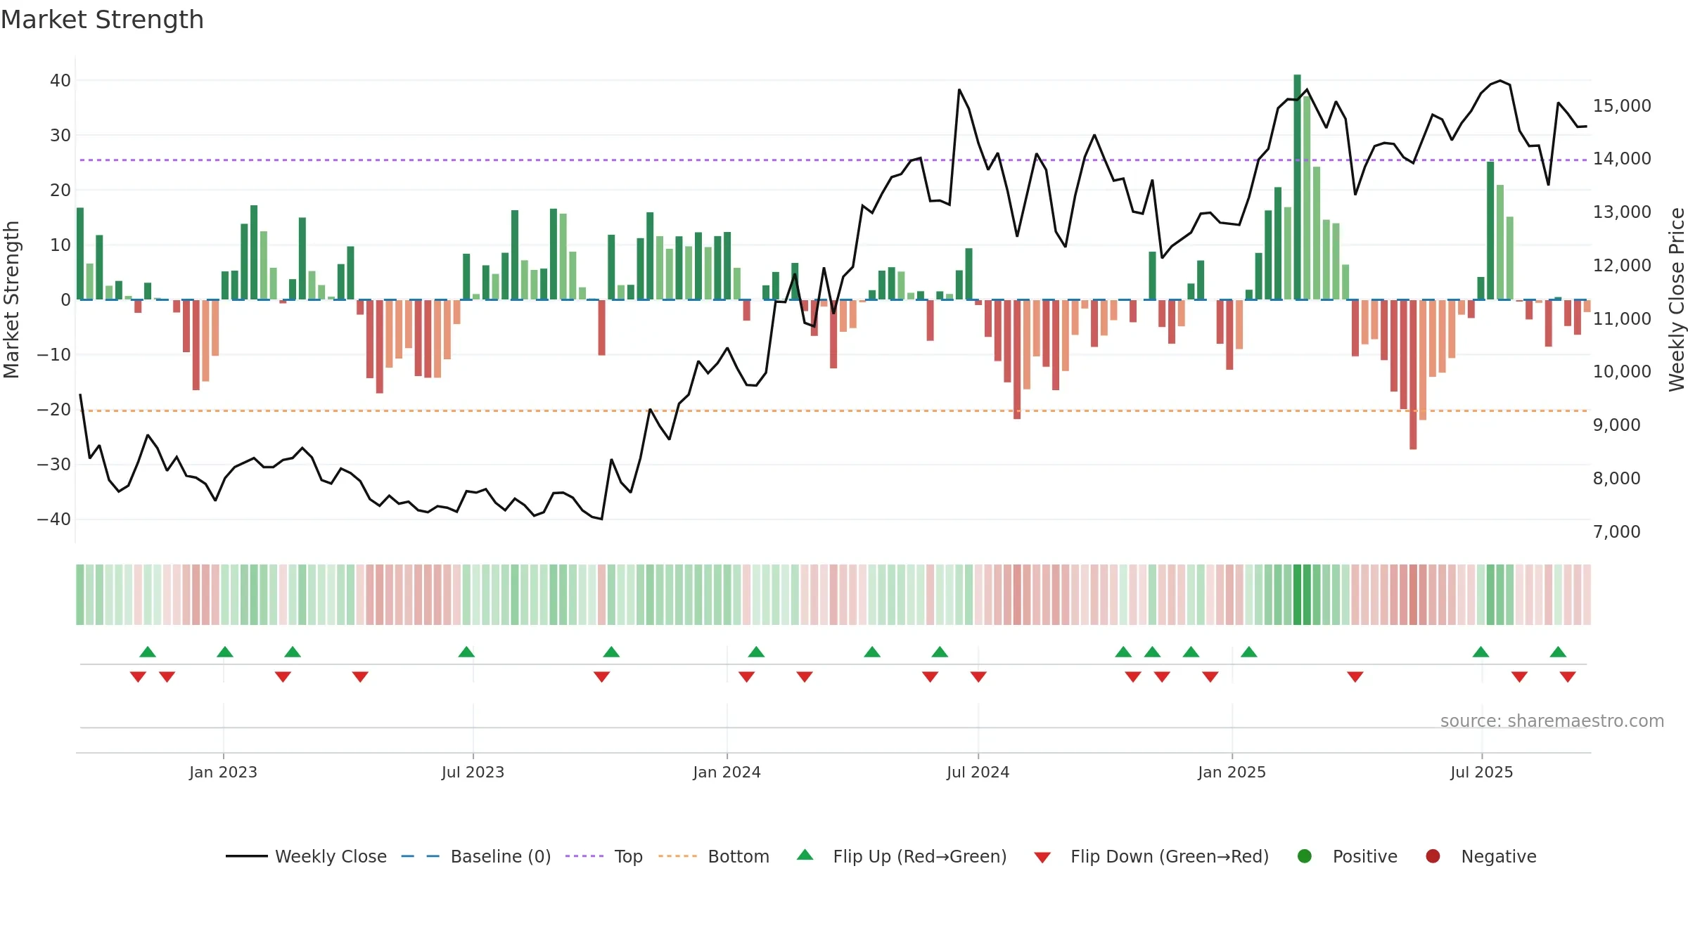
Task: Click the 7,000 tick on the price axis
Action: 1617,531
